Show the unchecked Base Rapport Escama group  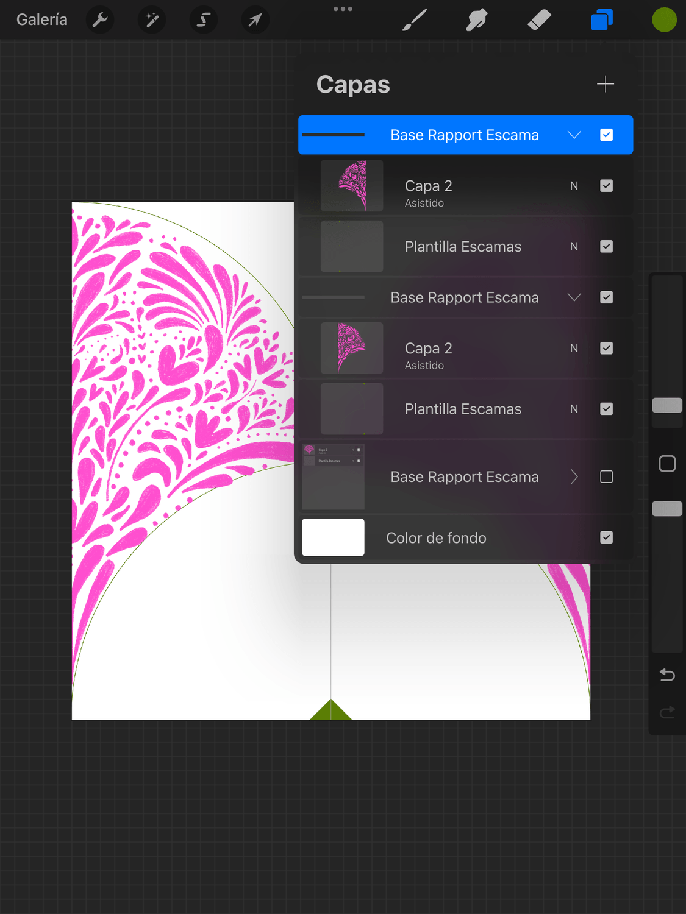[606, 476]
